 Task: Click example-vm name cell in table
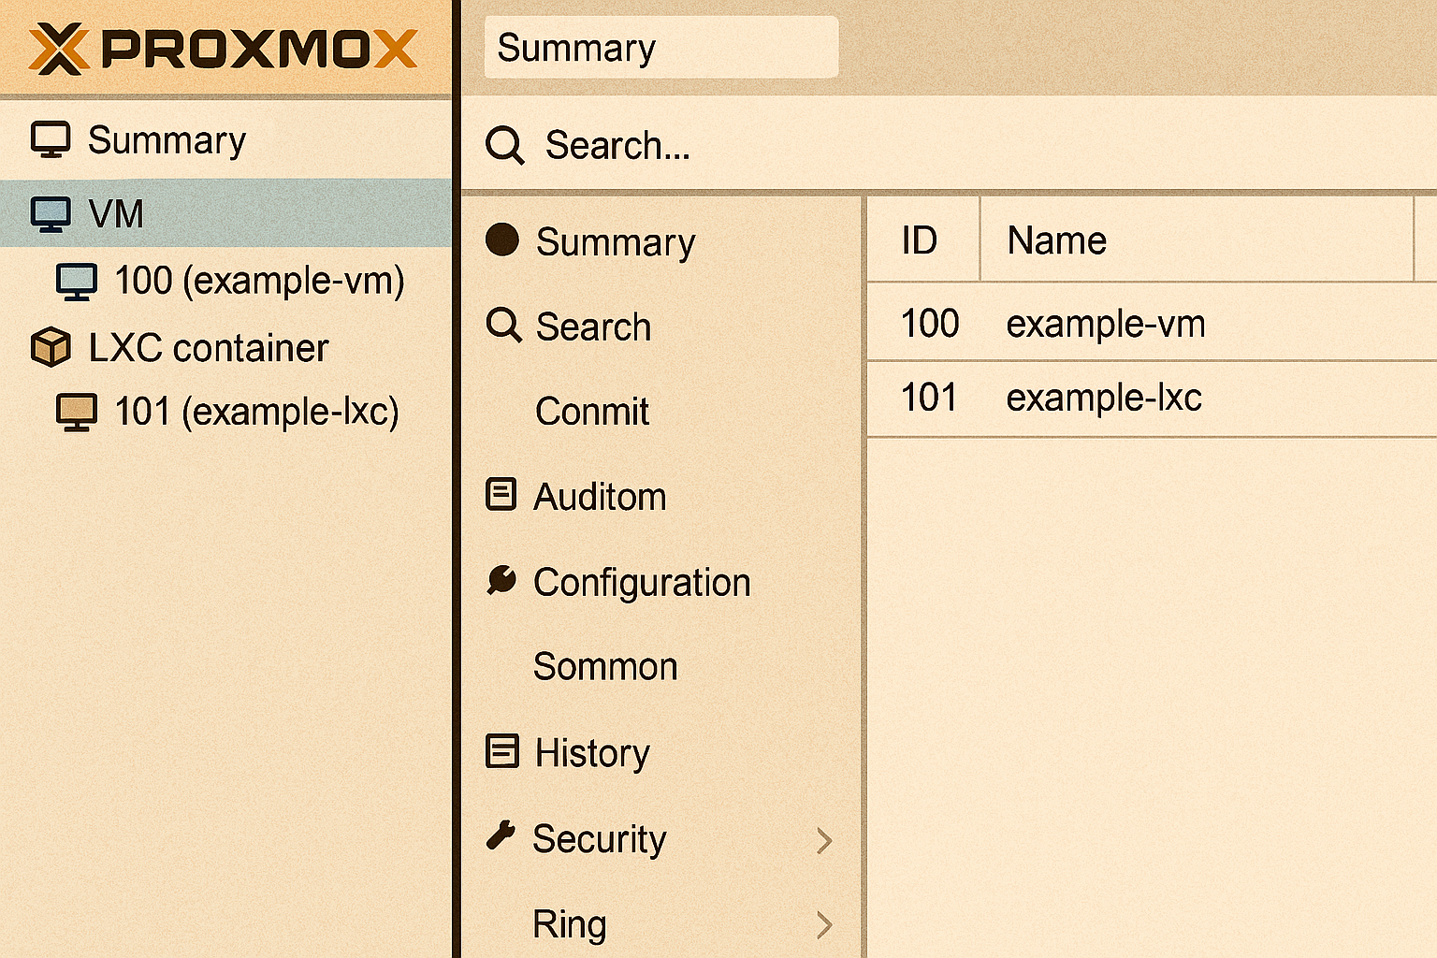coord(1106,325)
